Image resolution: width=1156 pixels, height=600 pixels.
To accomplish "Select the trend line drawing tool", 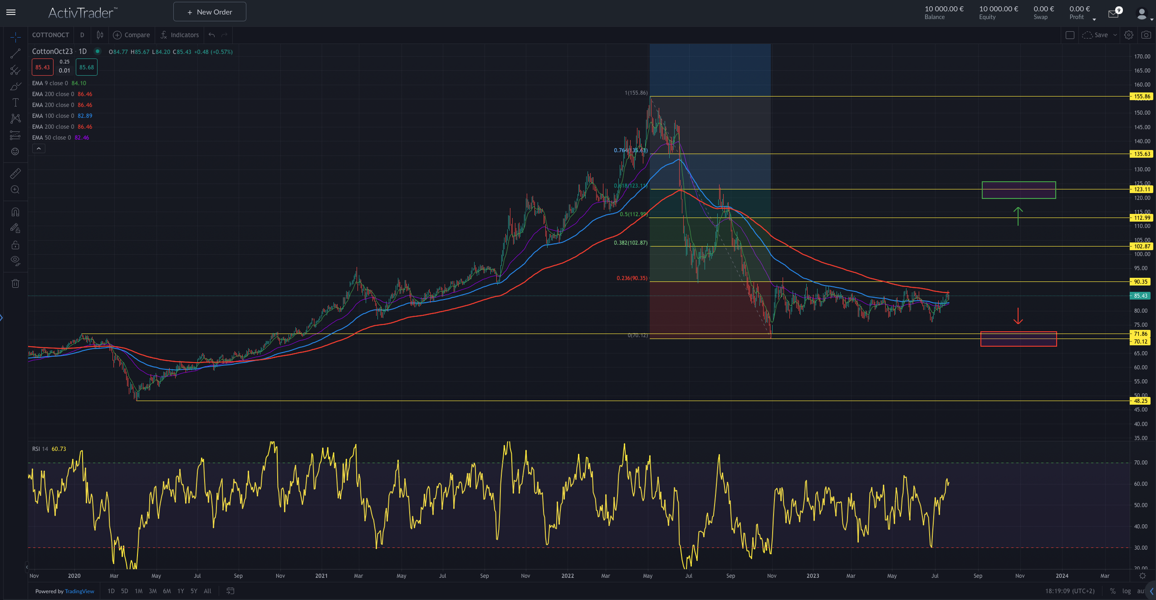I will pyautogui.click(x=15, y=53).
